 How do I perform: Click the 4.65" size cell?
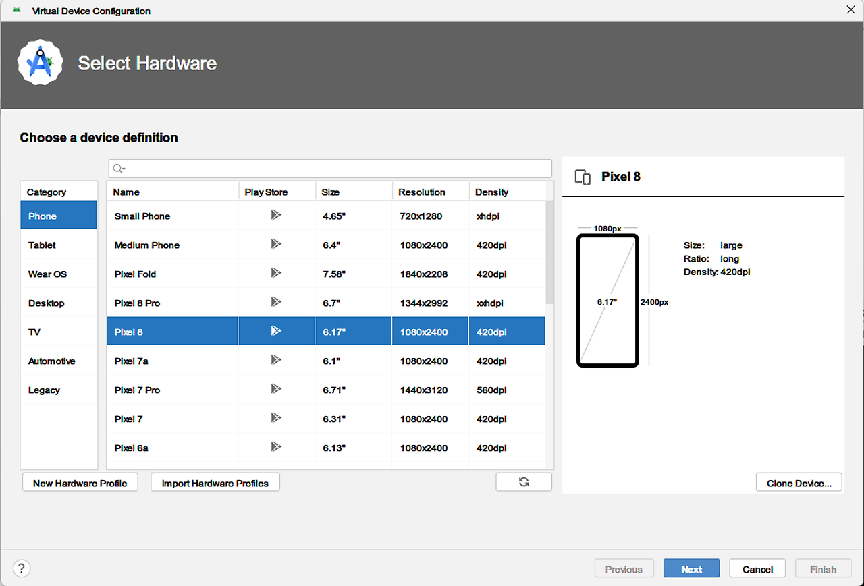[354, 216]
